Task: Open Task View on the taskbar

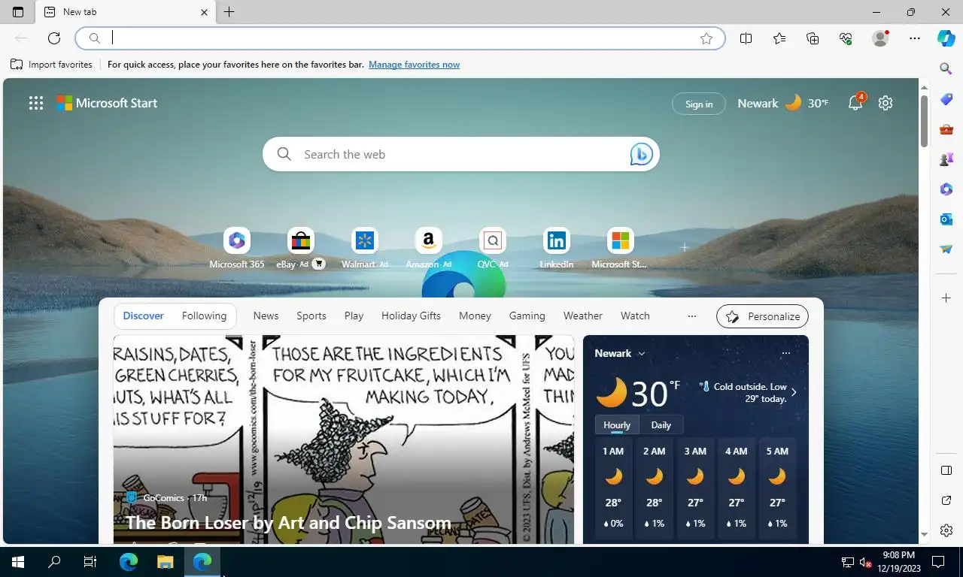Action: (x=90, y=561)
